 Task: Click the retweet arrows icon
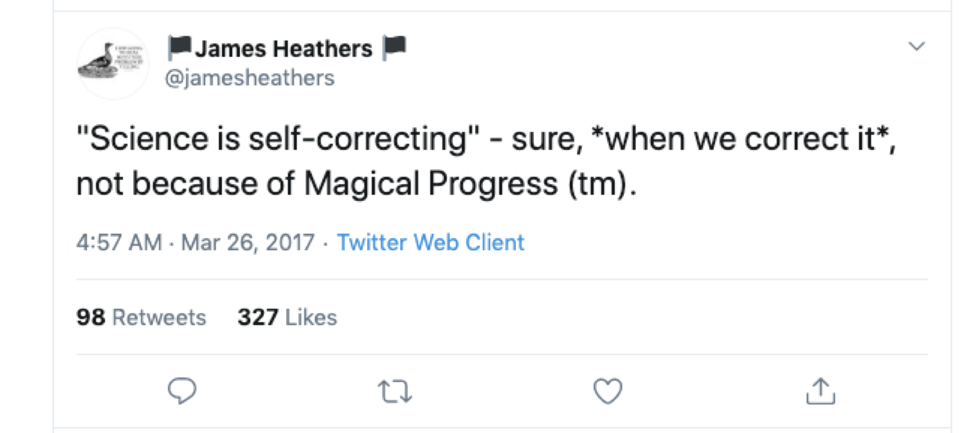[395, 391]
